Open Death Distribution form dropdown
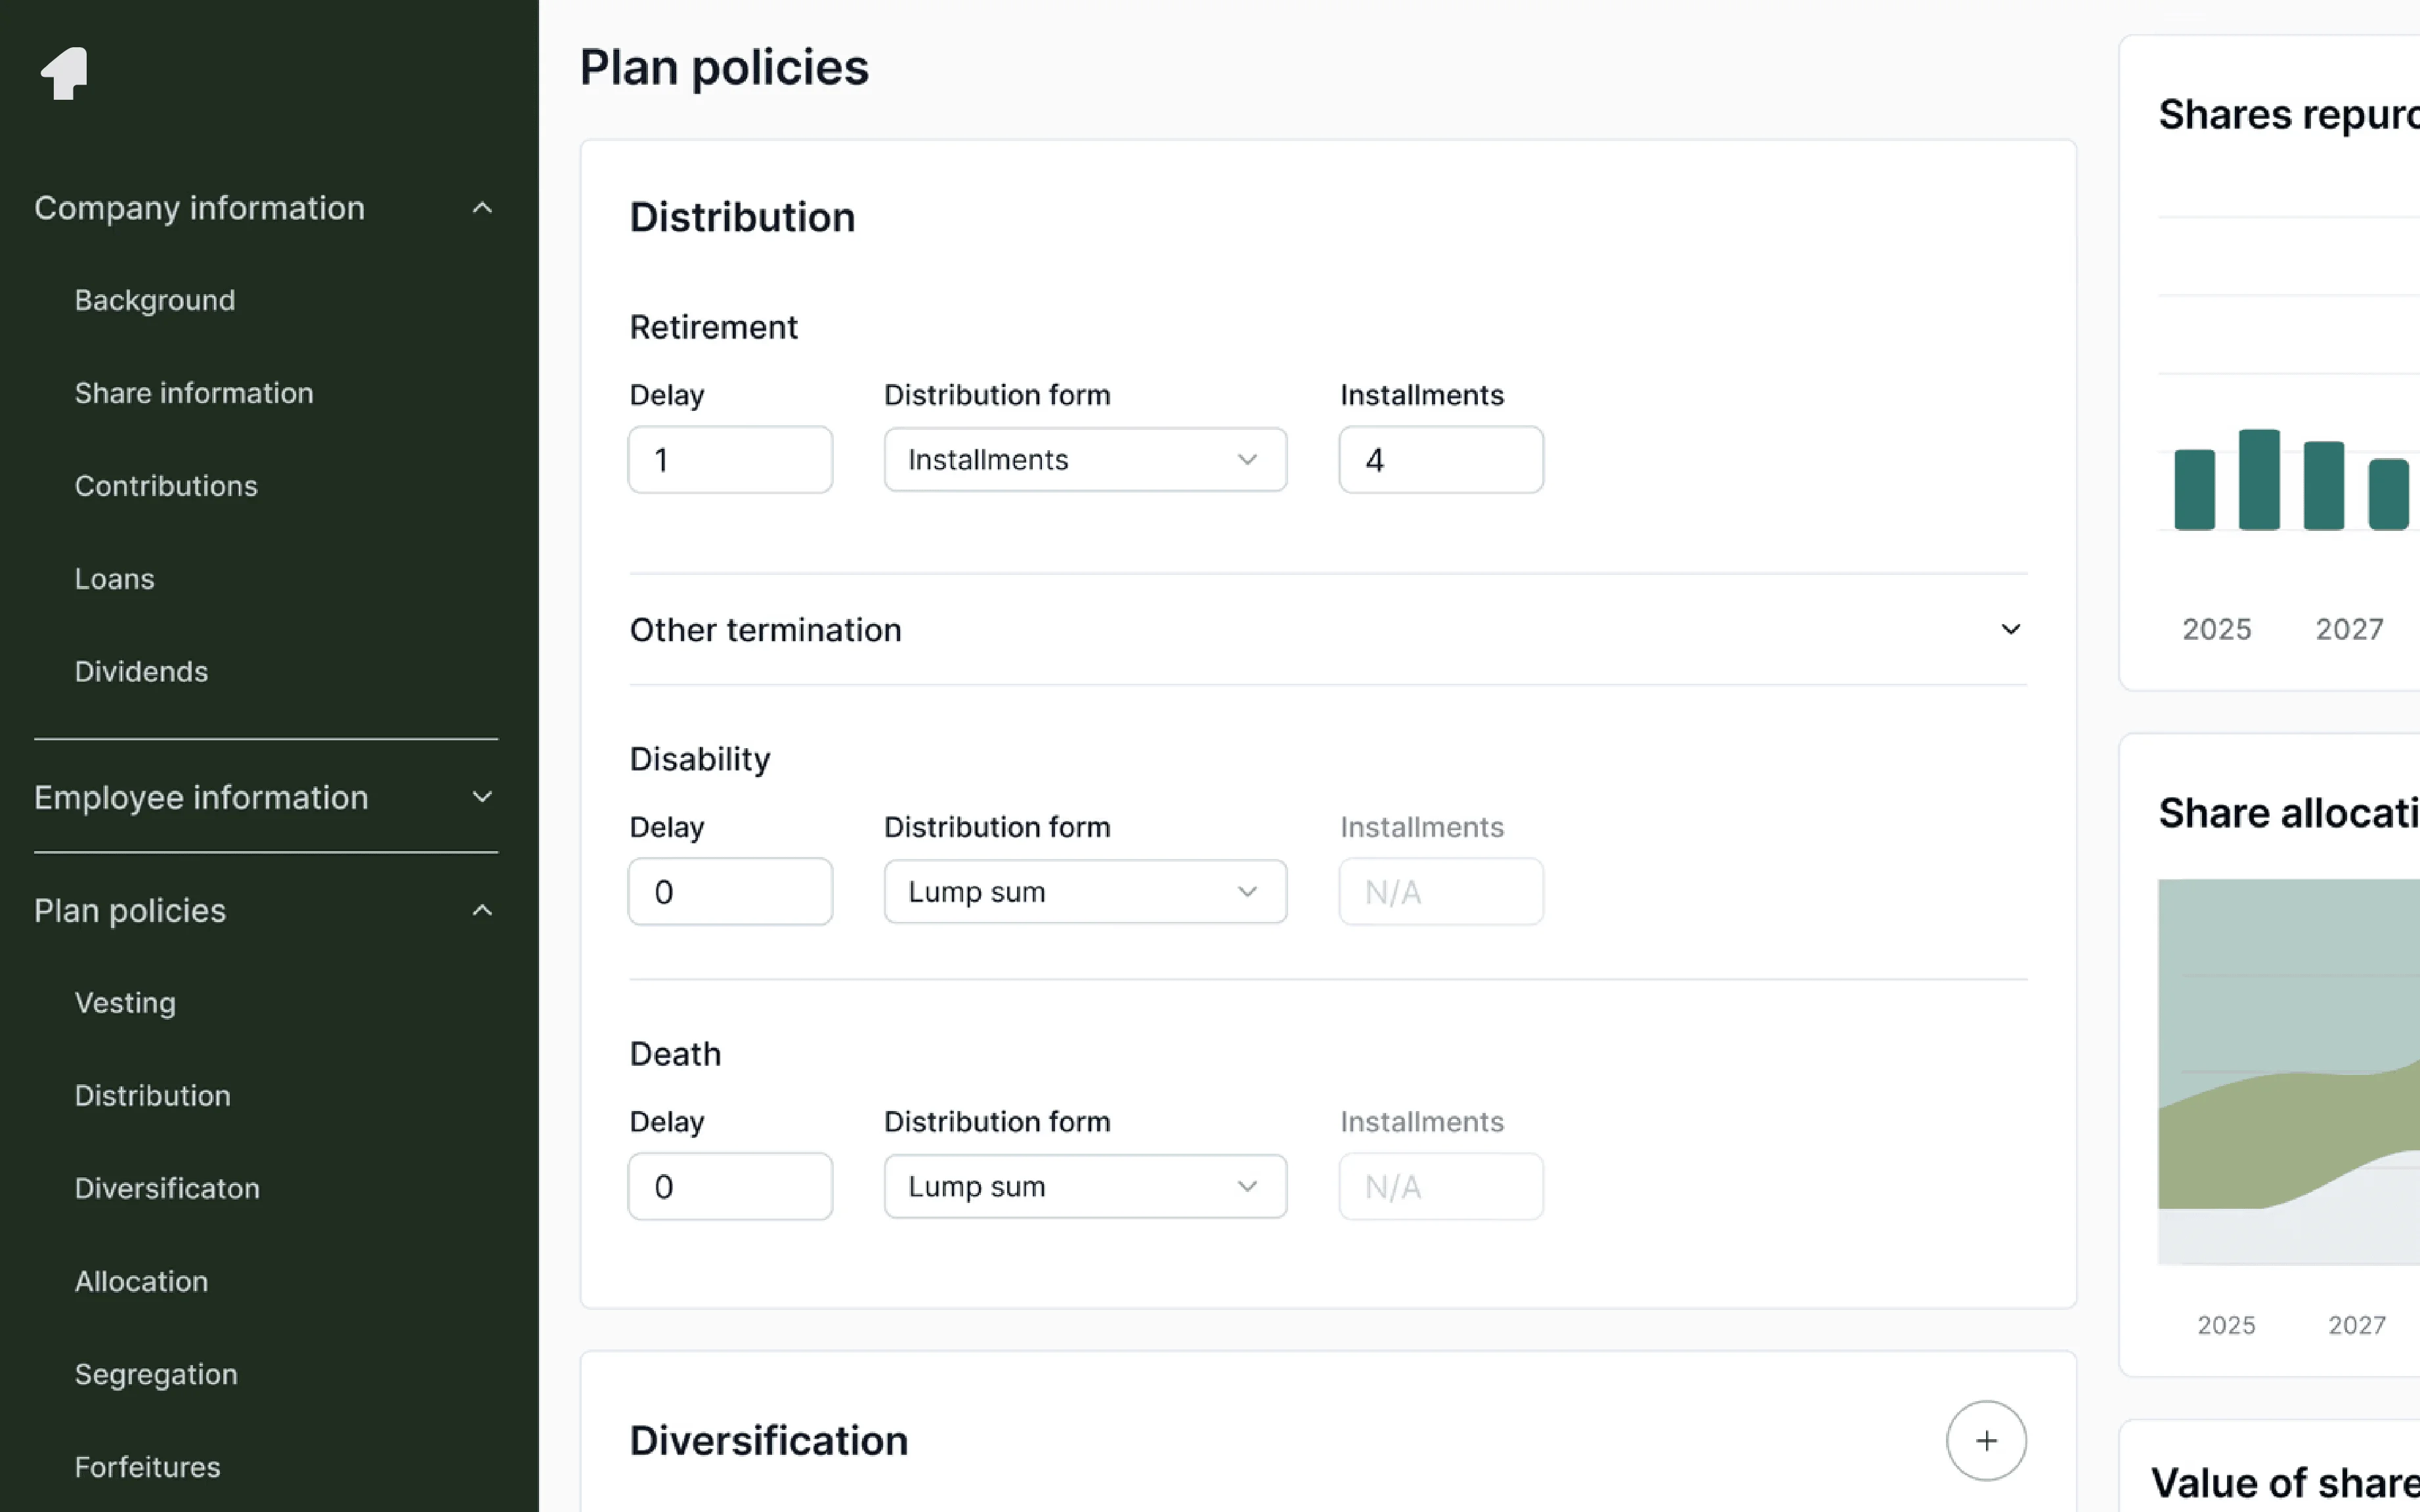Viewport: 2420px width, 1512px height. 1085,1187
